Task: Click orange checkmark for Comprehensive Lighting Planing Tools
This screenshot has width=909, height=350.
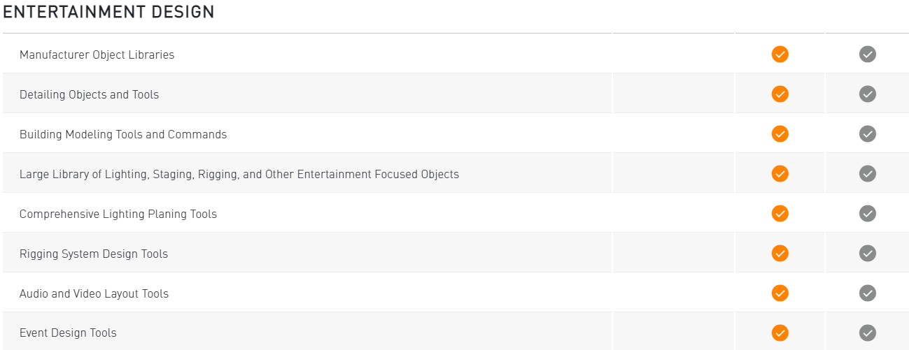Action: tap(780, 213)
